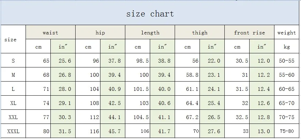The width and height of the screenshot is (301, 139).
Task: Click the size chart title cell
Action: click(x=150, y=13)
